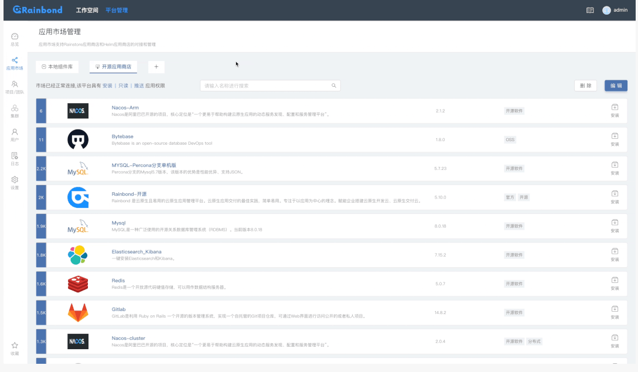Select the 开源应用商店 tab
The height and width of the screenshot is (372, 638).
113,67
